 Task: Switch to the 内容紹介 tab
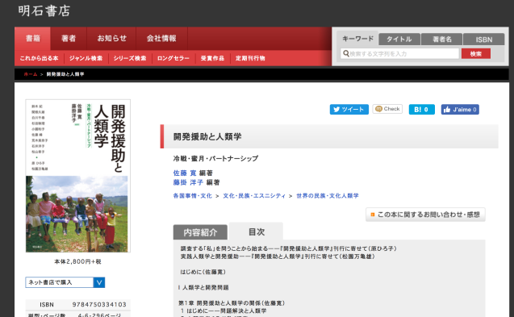coord(200,232)
